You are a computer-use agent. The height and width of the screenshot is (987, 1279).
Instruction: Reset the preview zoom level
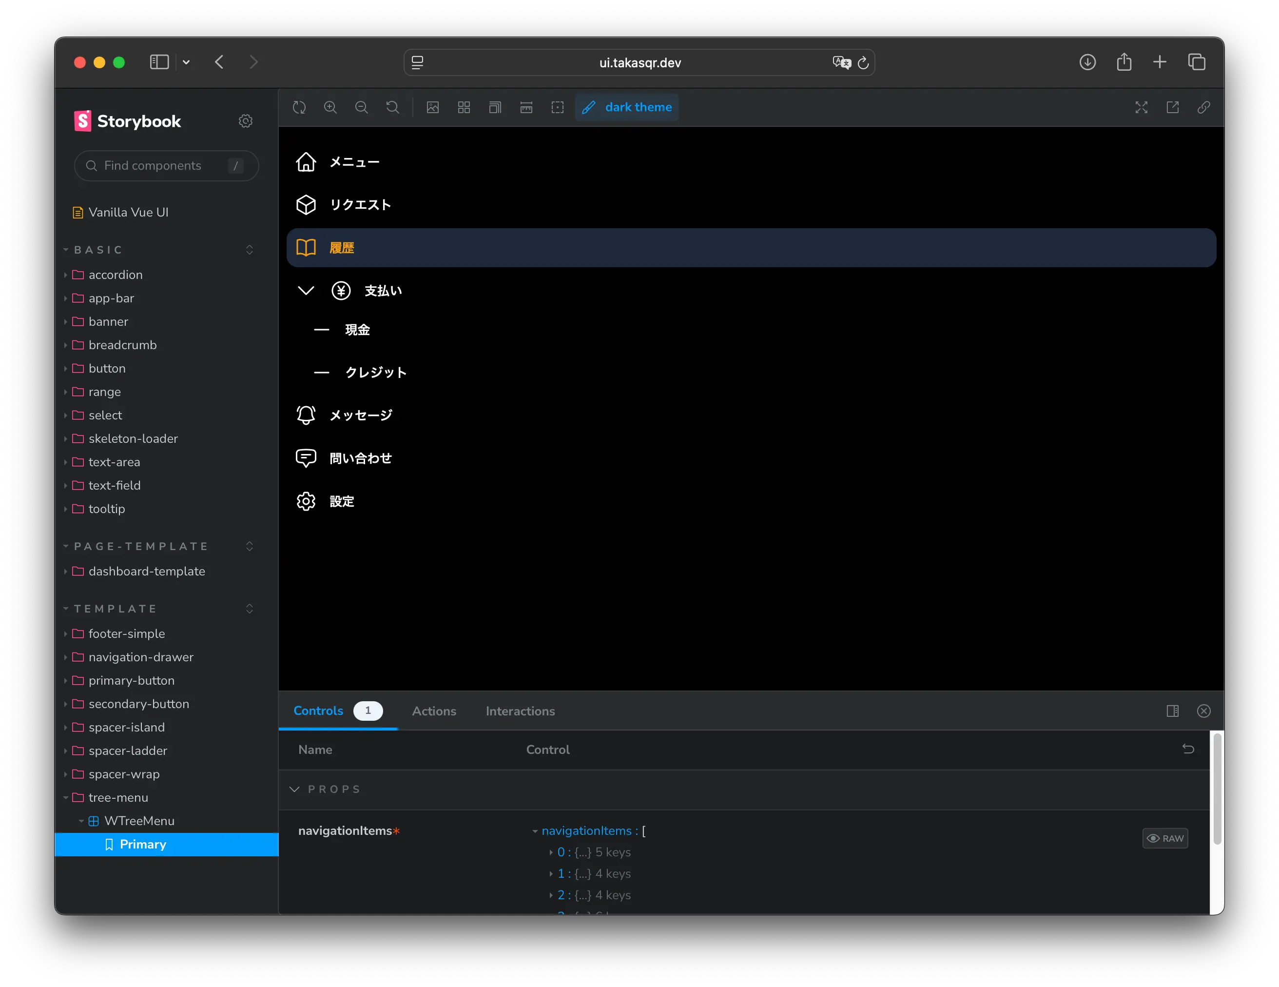click(x=392, y=107)
